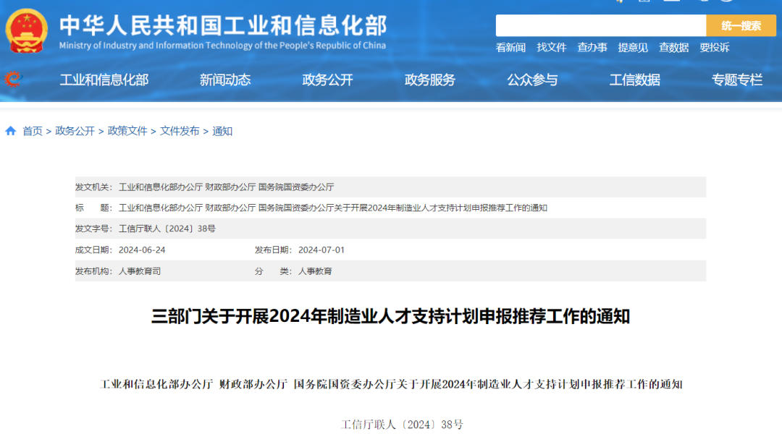The height and width of the screenshot is (434, 782).
Task: Click the 发布机构 field label
Action: [94, 271]
